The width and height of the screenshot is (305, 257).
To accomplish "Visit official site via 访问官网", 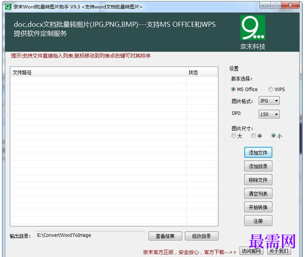I will (x=251, y=251).
